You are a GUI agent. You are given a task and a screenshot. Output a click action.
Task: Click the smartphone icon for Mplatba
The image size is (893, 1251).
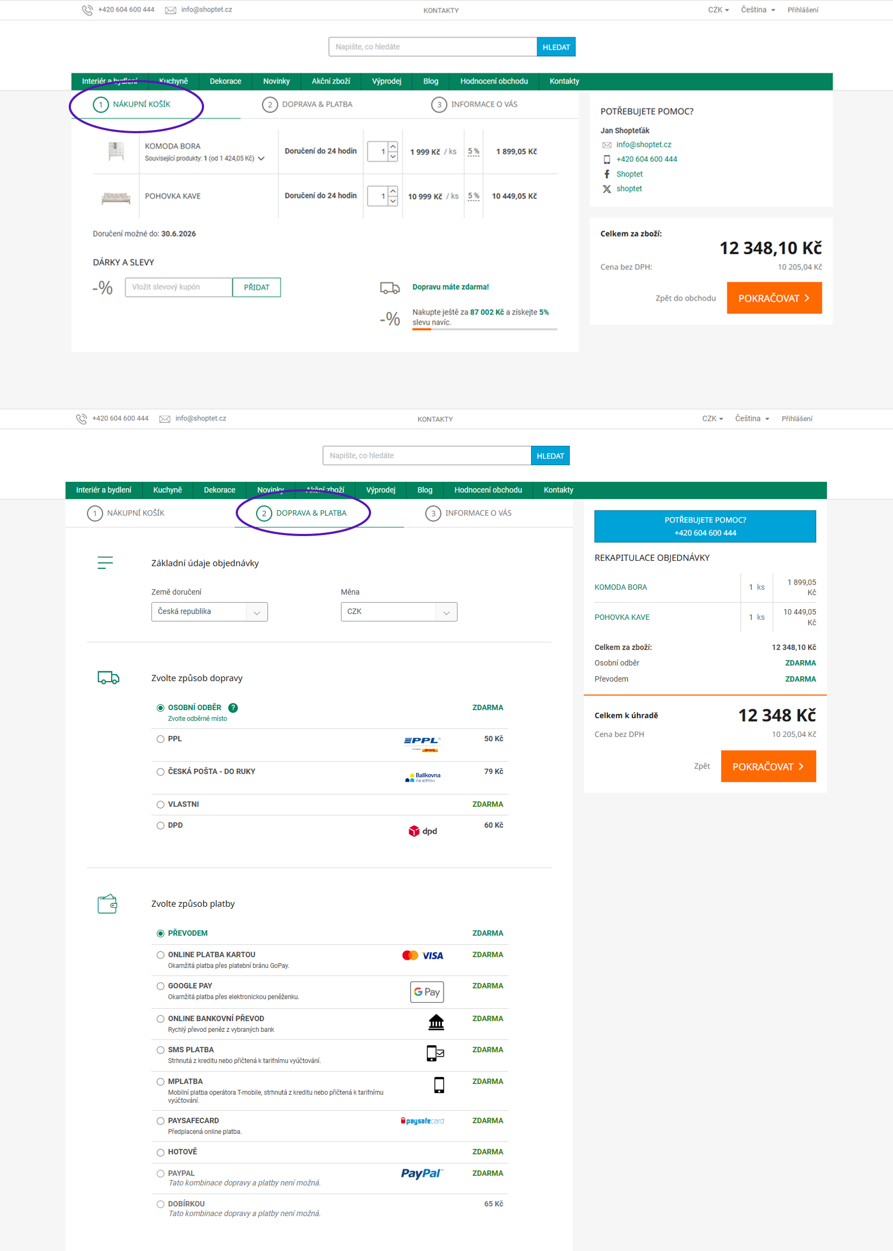[439, 1084]
